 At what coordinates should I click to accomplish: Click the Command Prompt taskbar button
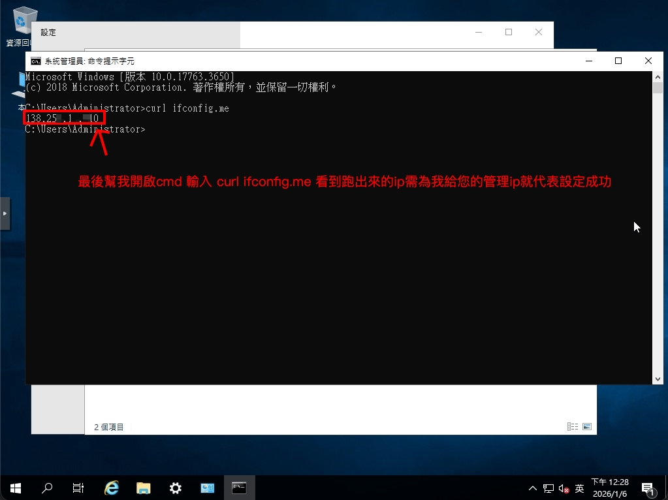click(x=239, y=488)
